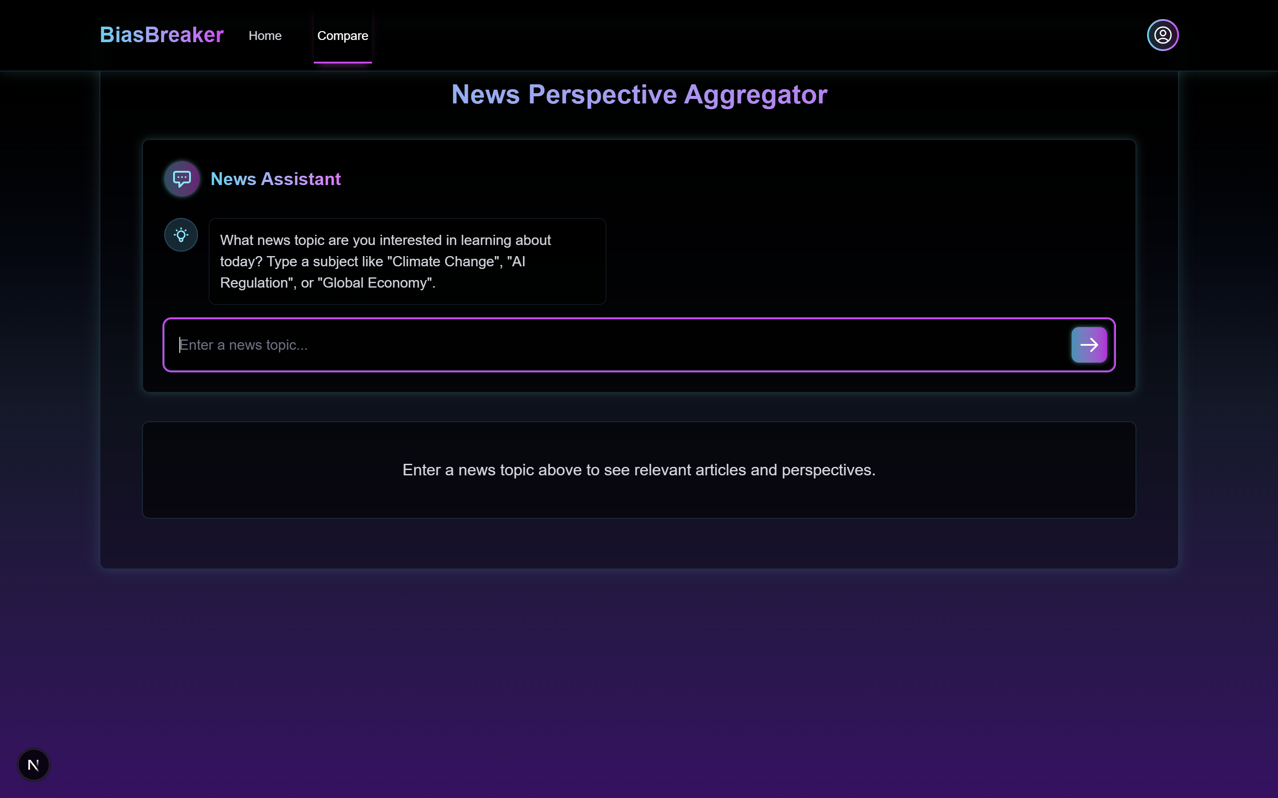
Task: Go to the Home nav link
Action: [265, 36]
